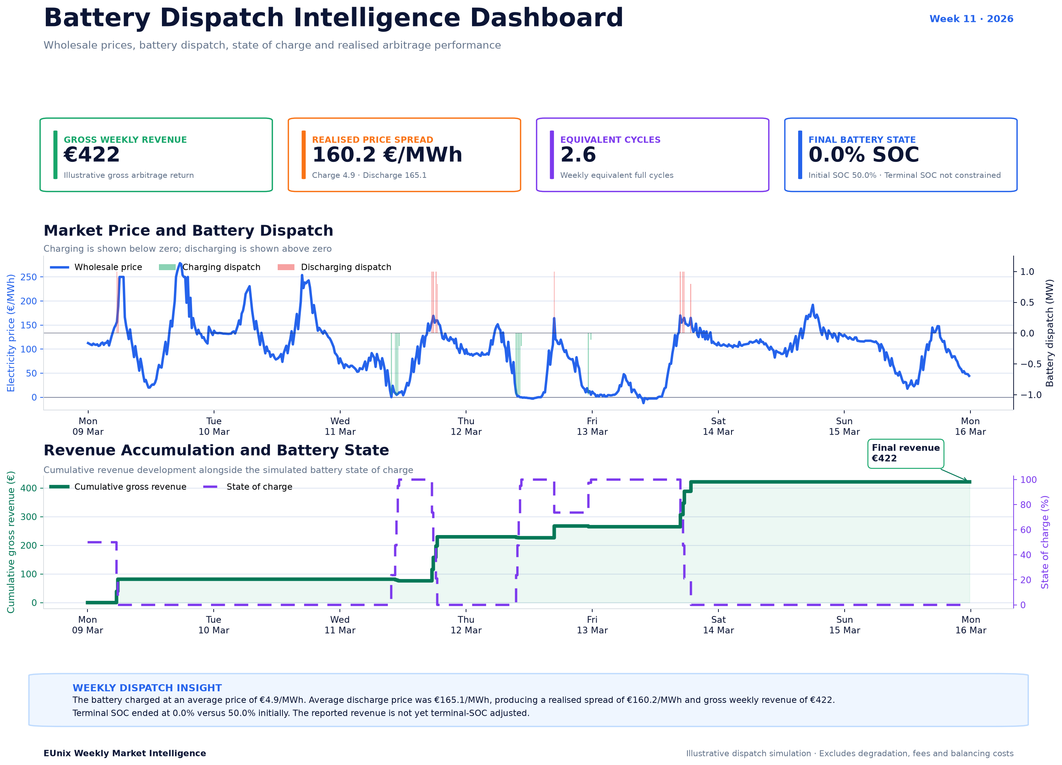Click the red Discharging dispatch legend swatch
The image size is (1062, 765).
(286, 267)
